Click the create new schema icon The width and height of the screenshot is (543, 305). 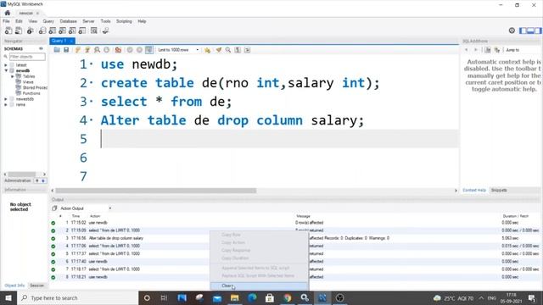[x=42, y=30]
